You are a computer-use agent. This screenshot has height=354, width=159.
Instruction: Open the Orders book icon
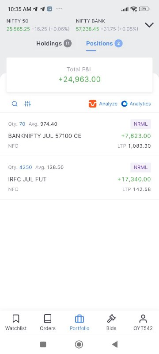pyautogui.click(x=48, y=319)
